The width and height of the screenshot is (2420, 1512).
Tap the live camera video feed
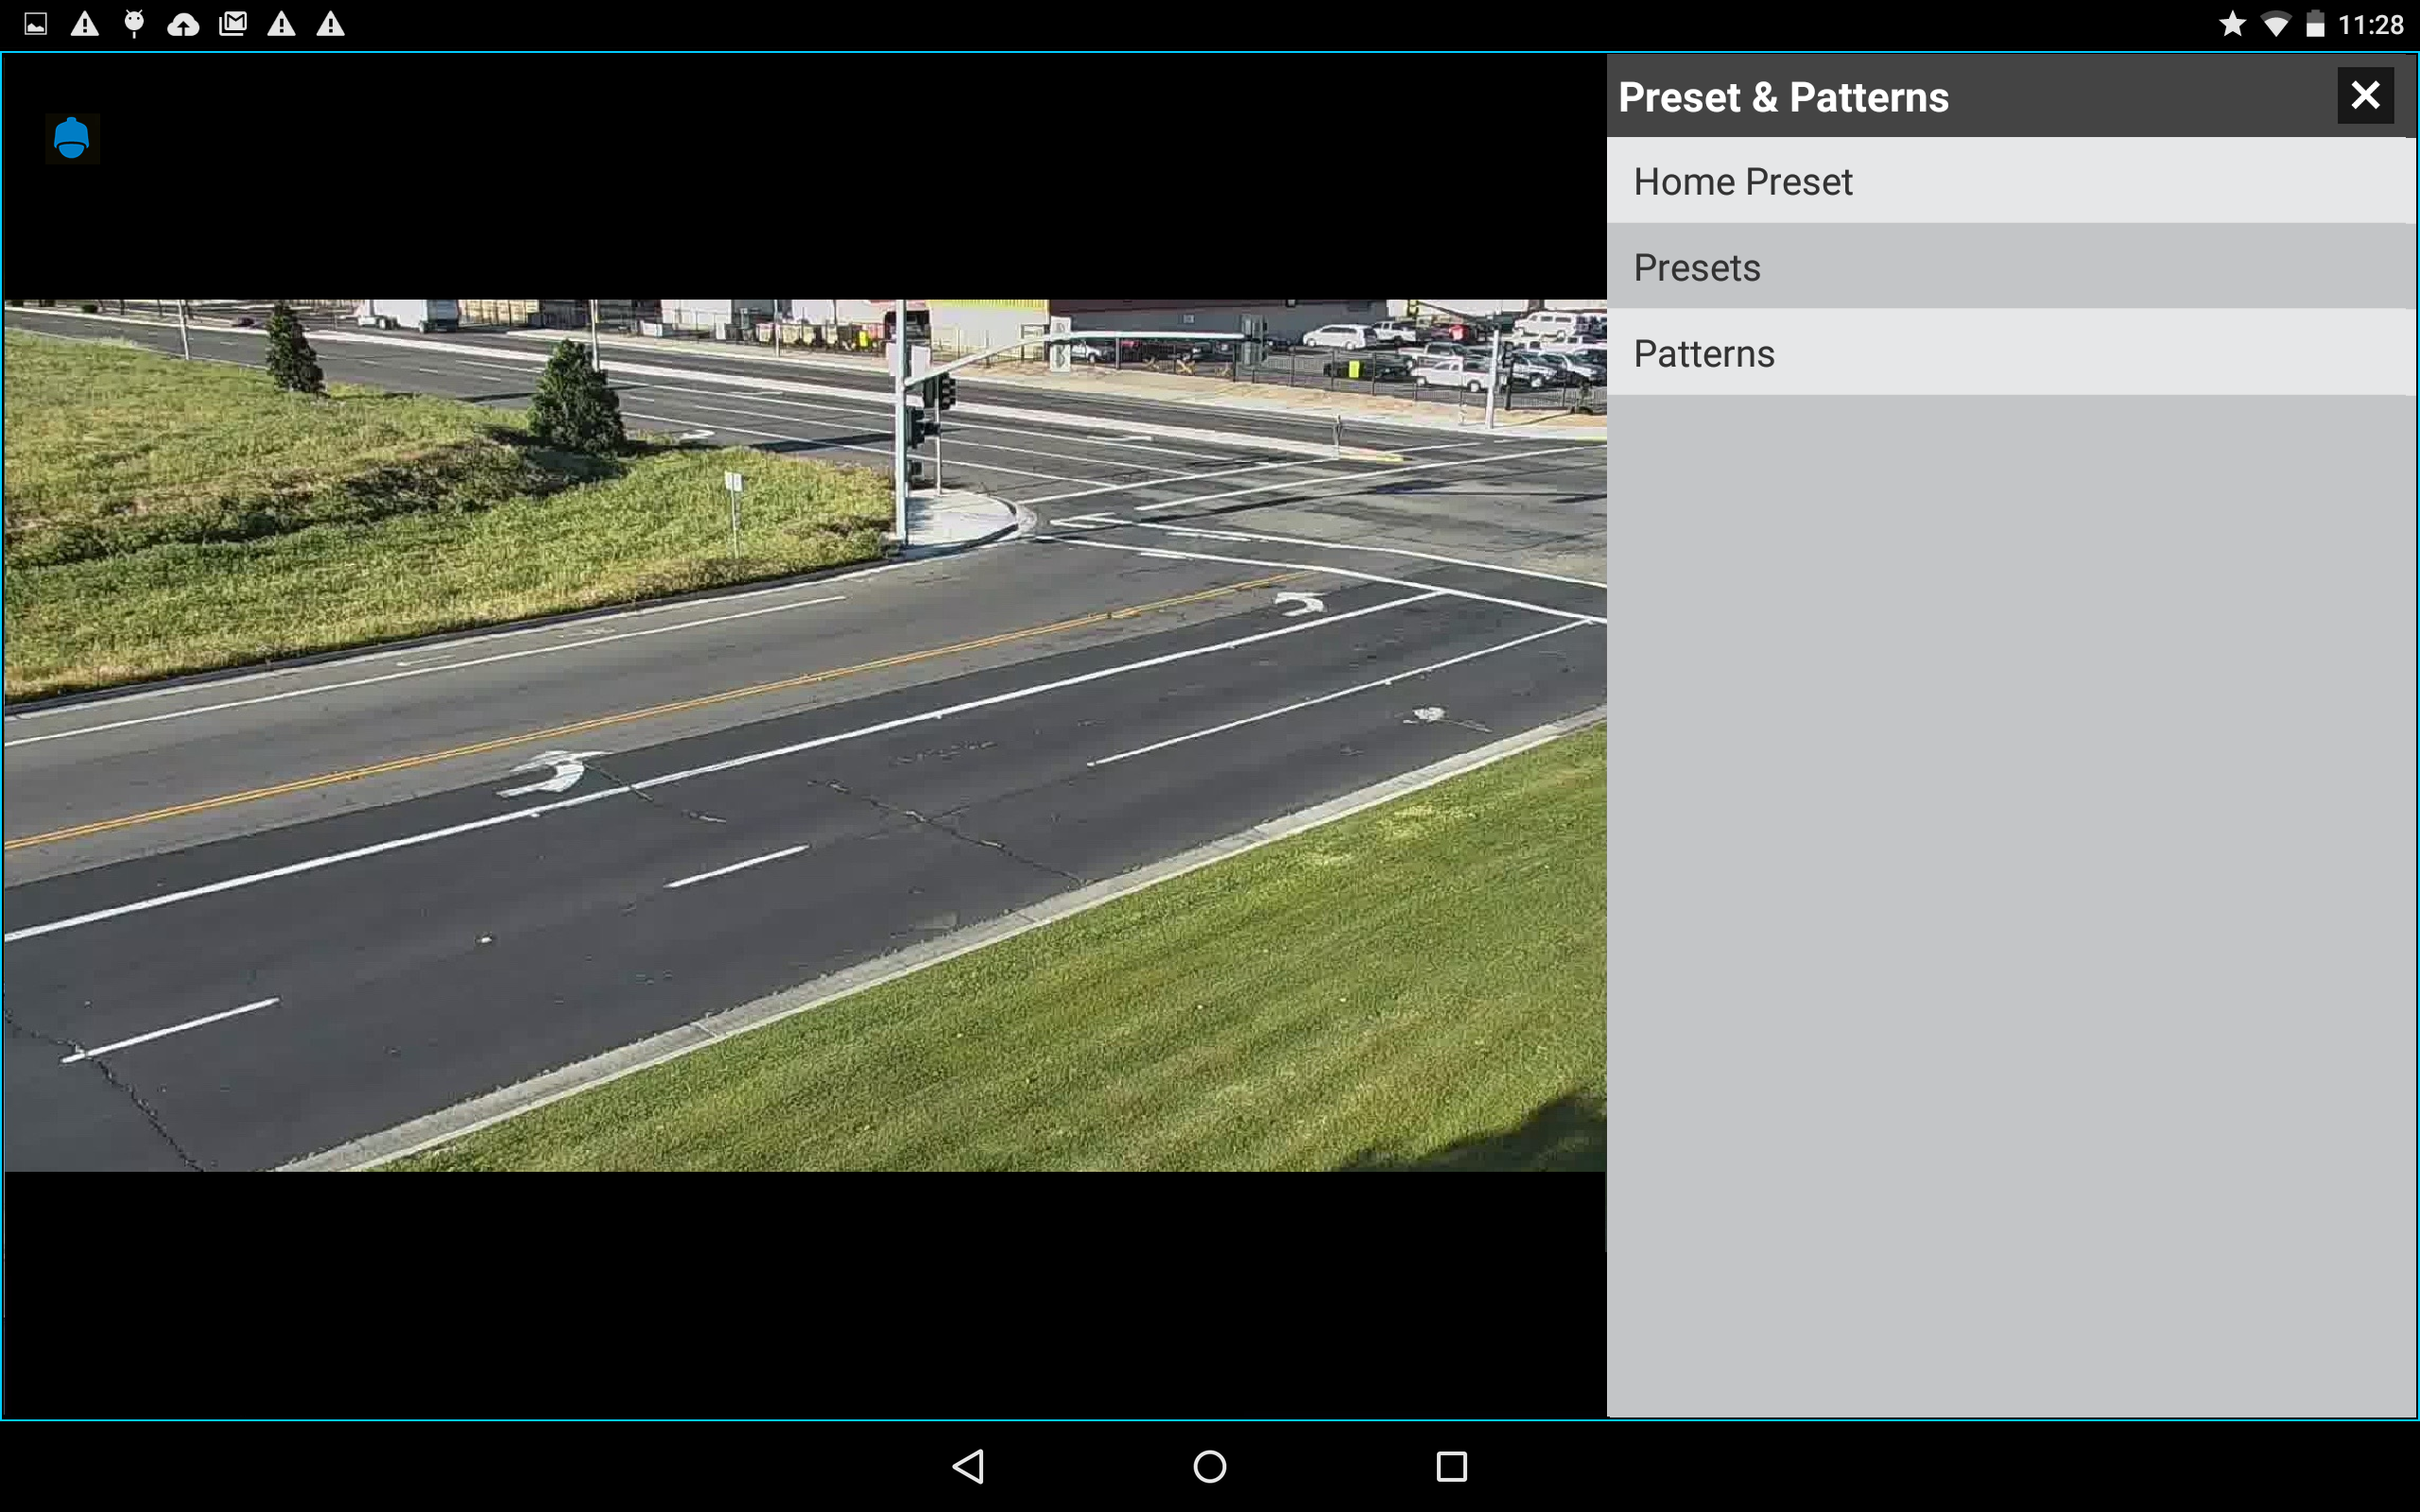coord(805,735)
